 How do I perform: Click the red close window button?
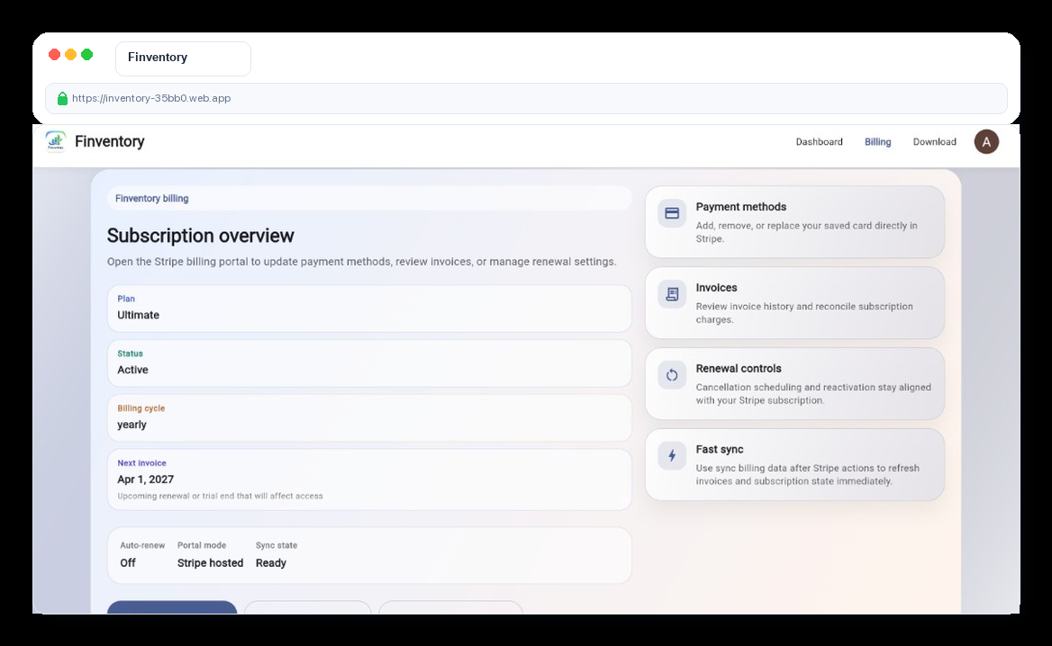[x=54, y=54]
